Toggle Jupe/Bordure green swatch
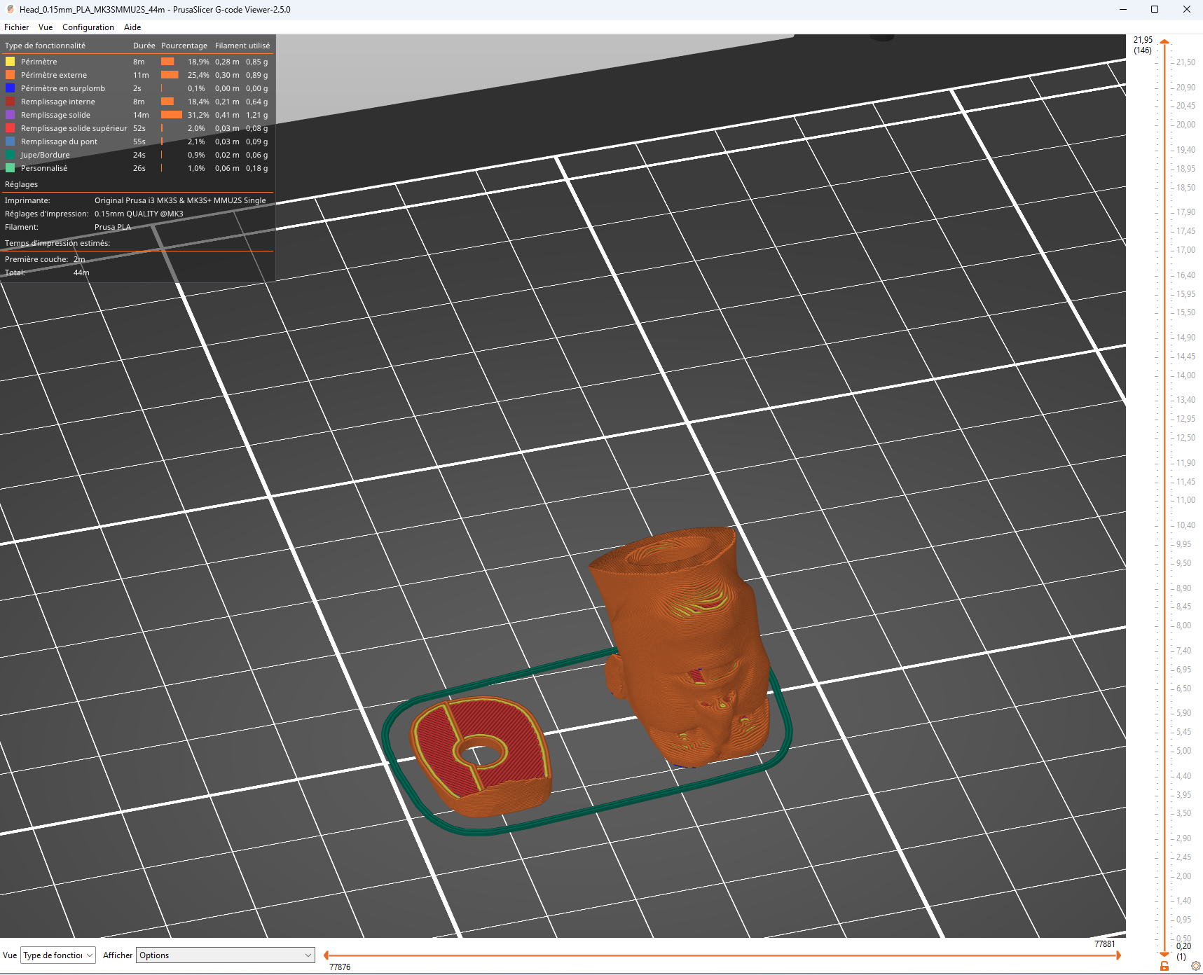 click(x=11, y=155)
